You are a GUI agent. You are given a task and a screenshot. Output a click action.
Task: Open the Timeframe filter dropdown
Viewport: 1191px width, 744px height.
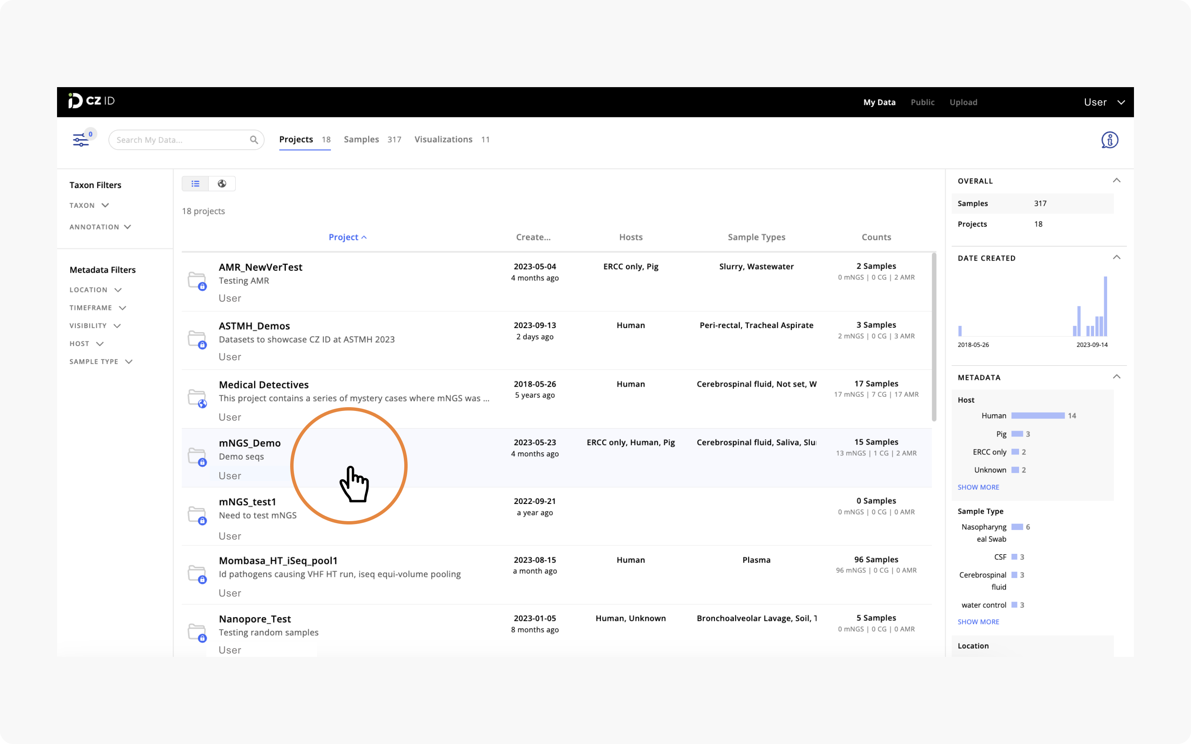pyautogui.click(x=98, y=308)
